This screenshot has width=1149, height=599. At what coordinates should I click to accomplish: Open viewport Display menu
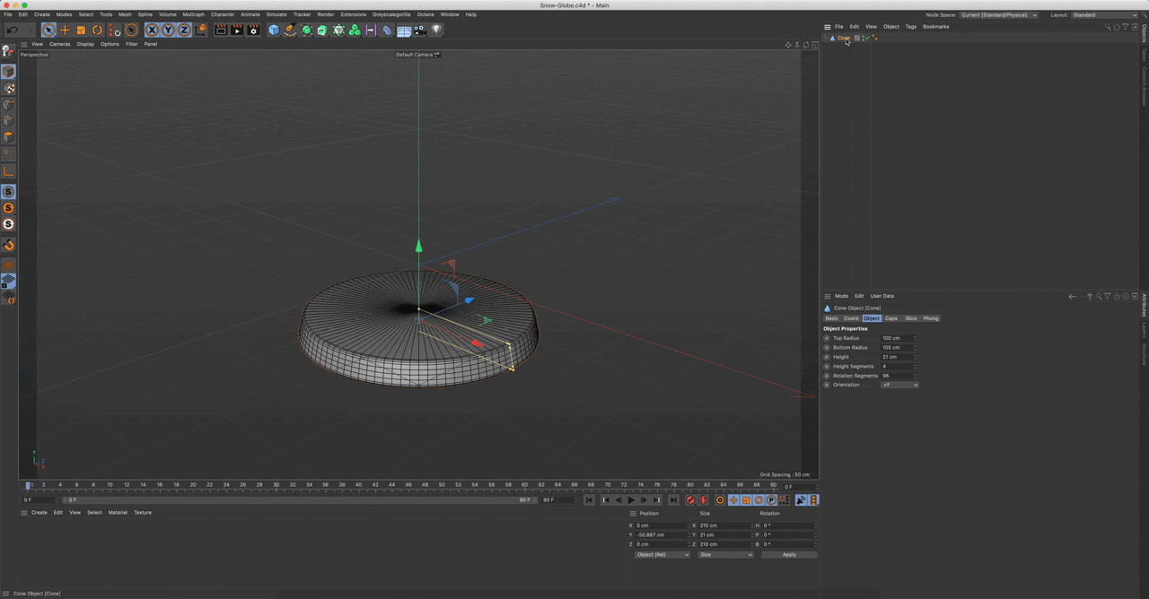pos(85,44)
